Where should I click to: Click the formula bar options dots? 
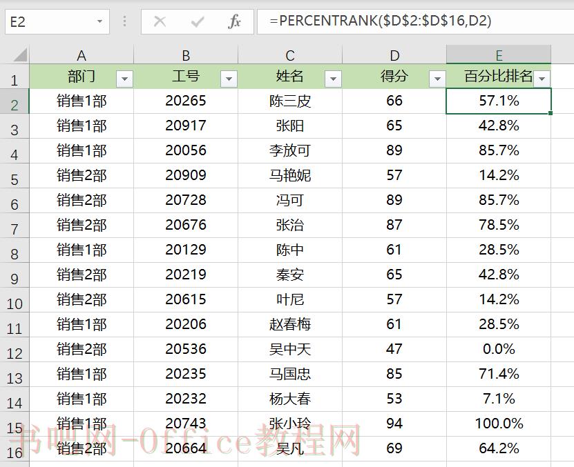(125, 21)
